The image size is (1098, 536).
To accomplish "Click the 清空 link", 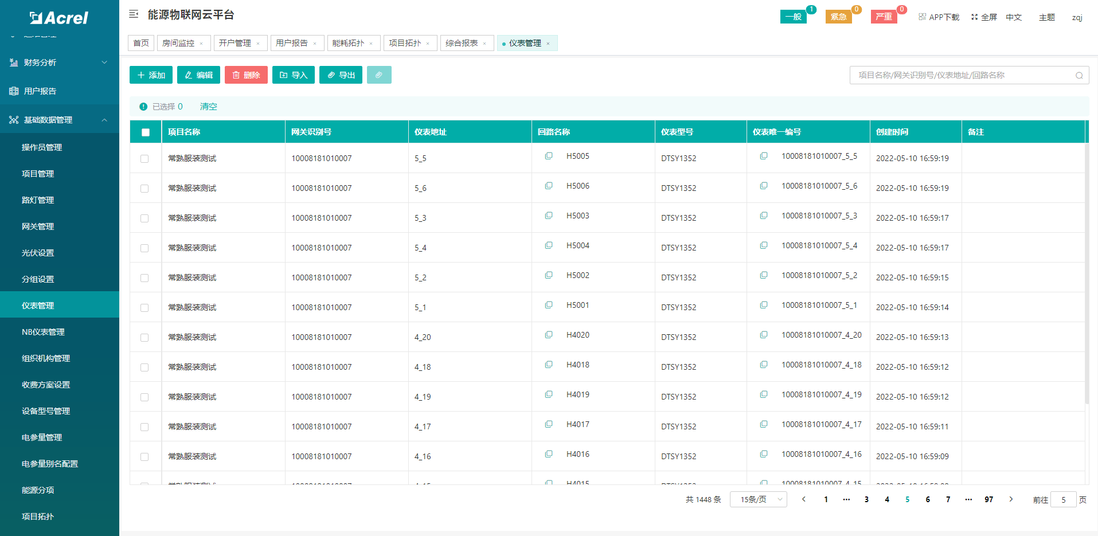I will click(x=208, y=107).
